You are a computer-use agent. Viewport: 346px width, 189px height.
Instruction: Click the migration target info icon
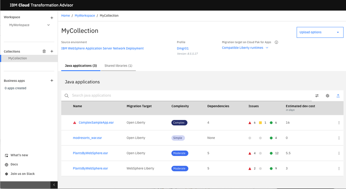(x=276, y=42)
